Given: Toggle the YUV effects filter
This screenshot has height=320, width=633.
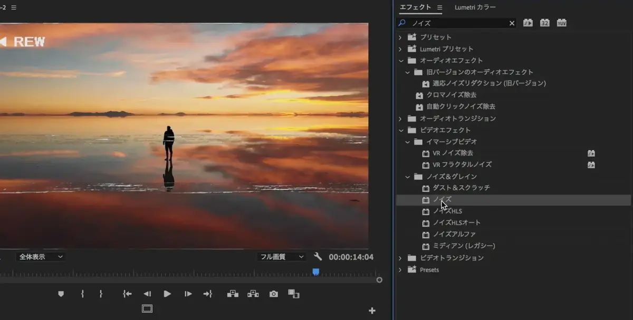Looking at the screenshot, I should point(561,23).
